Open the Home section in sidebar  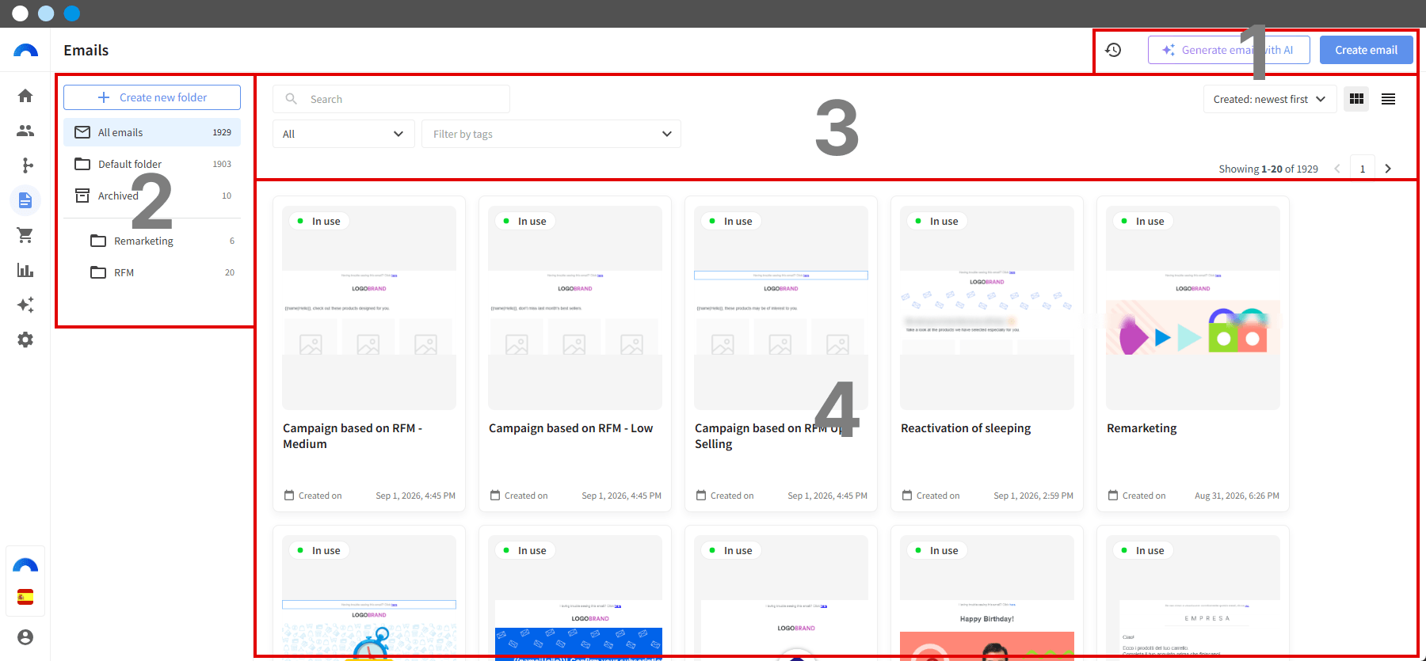(x=25, y=96)
